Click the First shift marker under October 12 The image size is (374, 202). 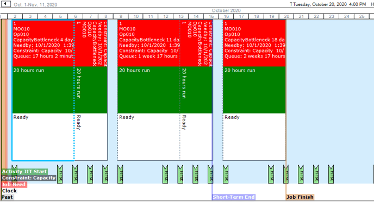(x=165, y=174)
